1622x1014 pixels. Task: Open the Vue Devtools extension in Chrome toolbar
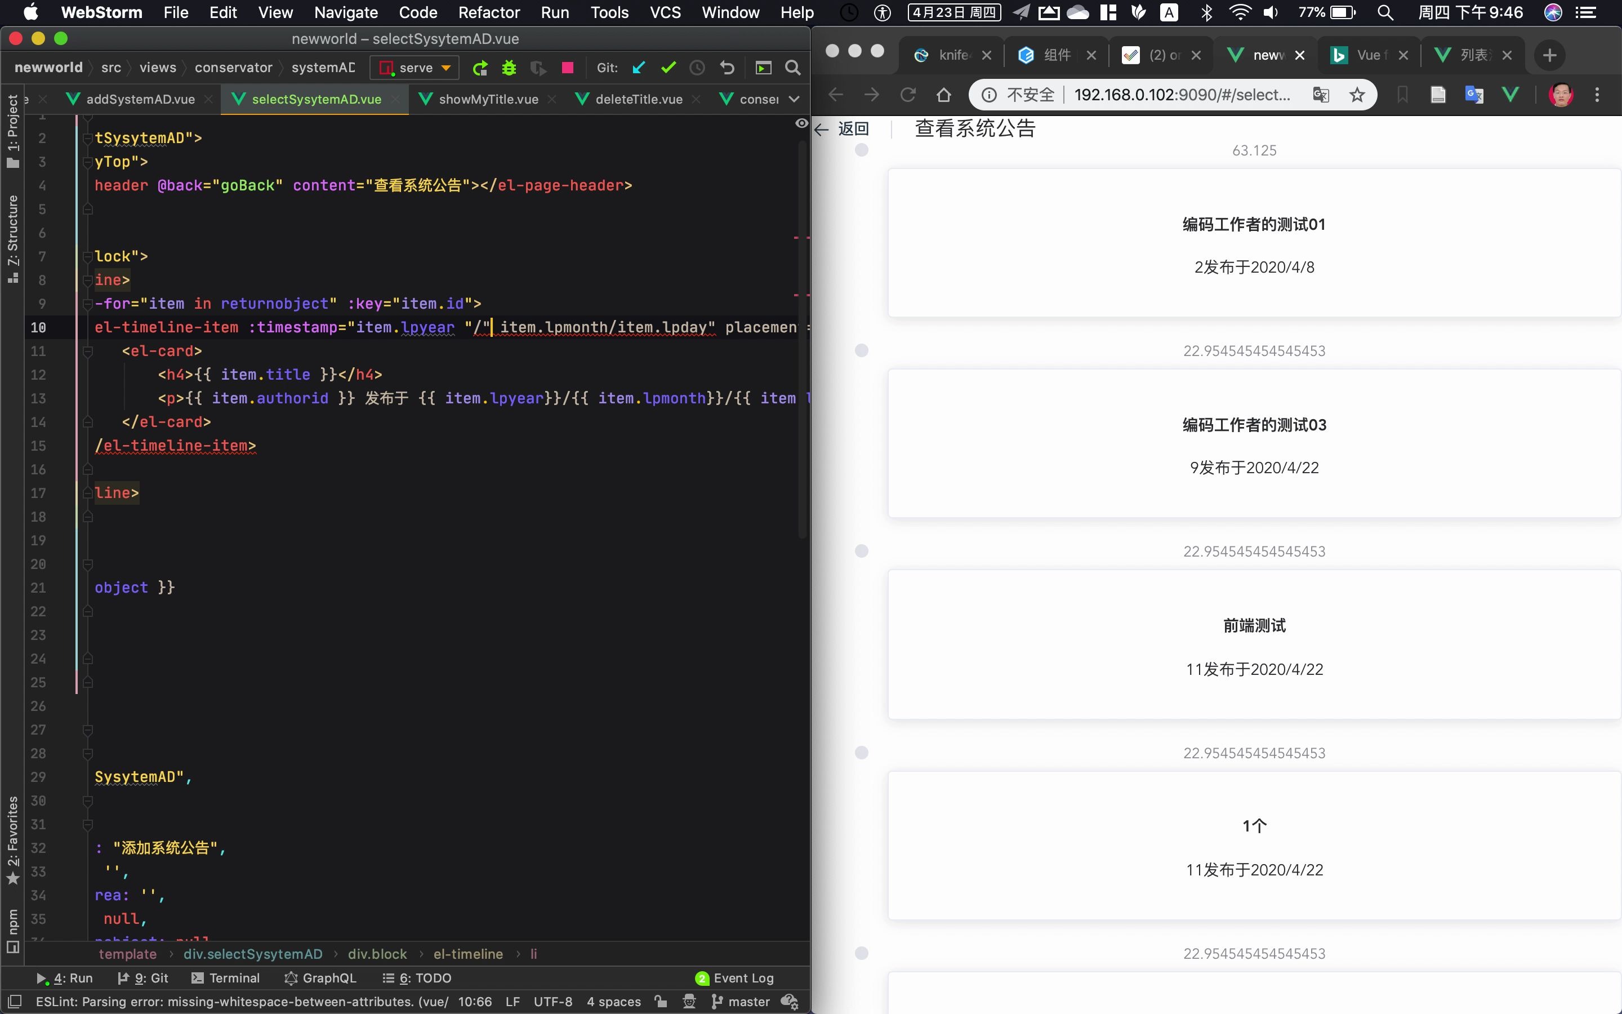[1509, 95]
